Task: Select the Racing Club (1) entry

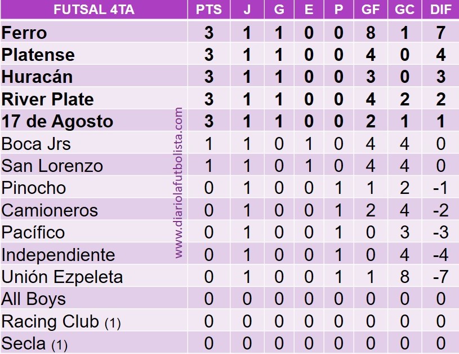Action: (61, 321)
